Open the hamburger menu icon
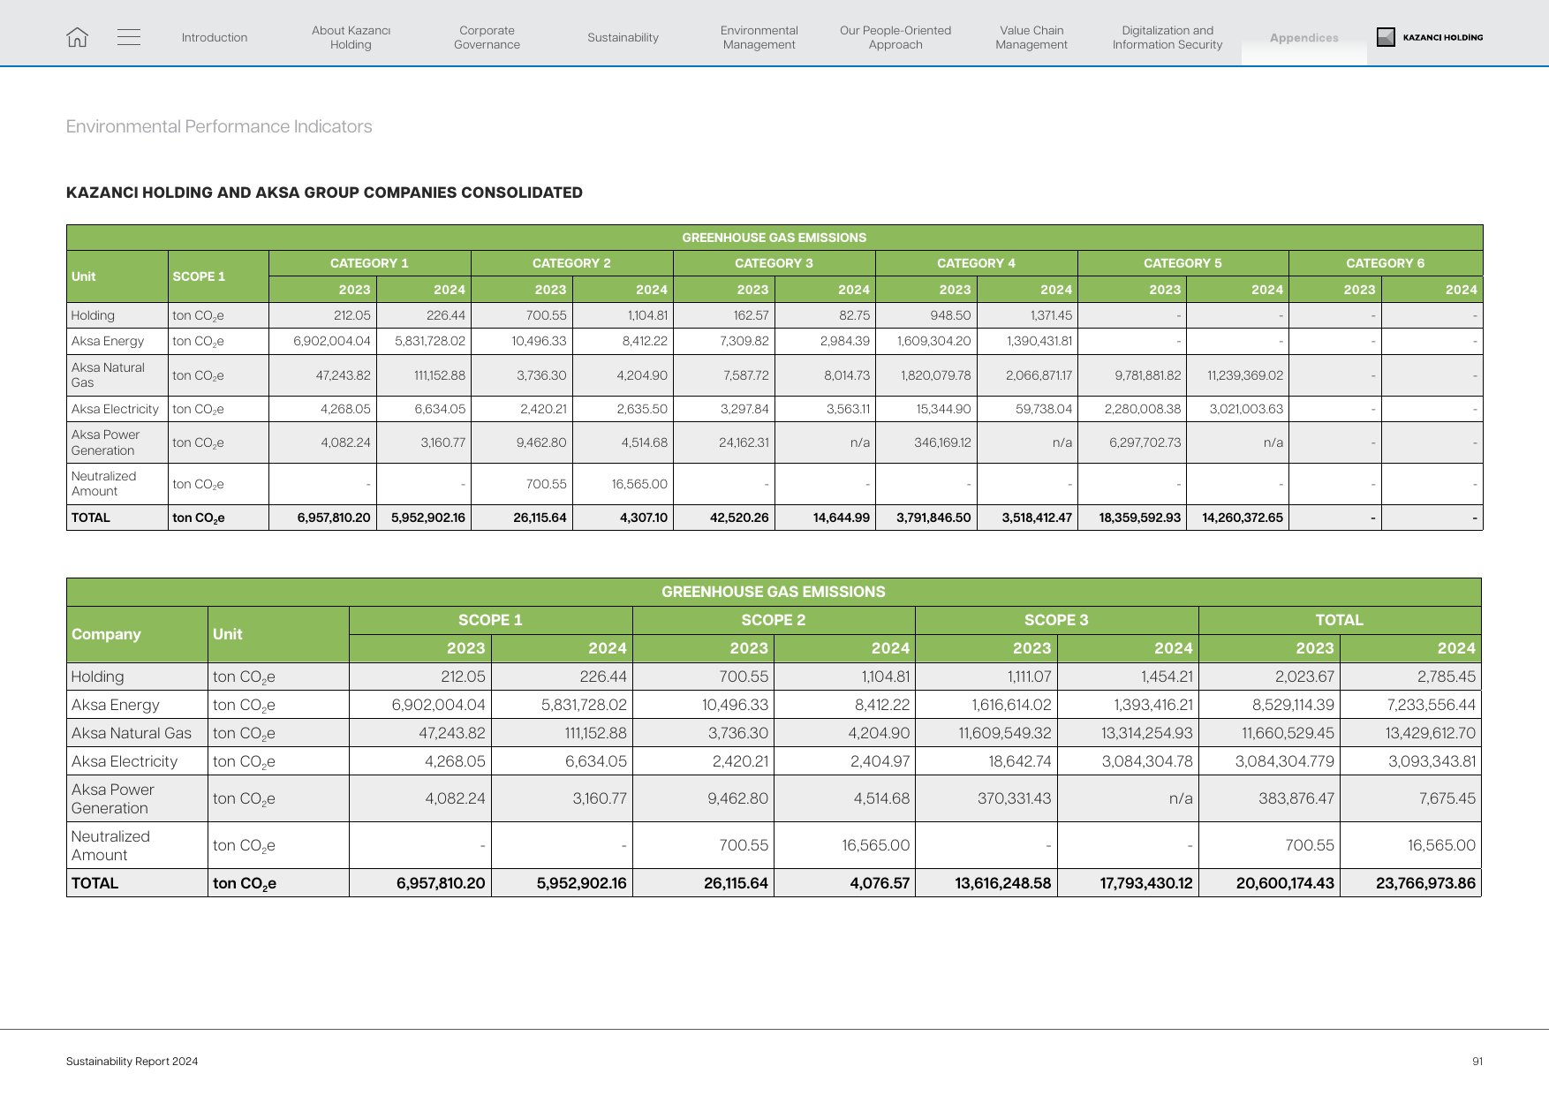 point(129,37)
